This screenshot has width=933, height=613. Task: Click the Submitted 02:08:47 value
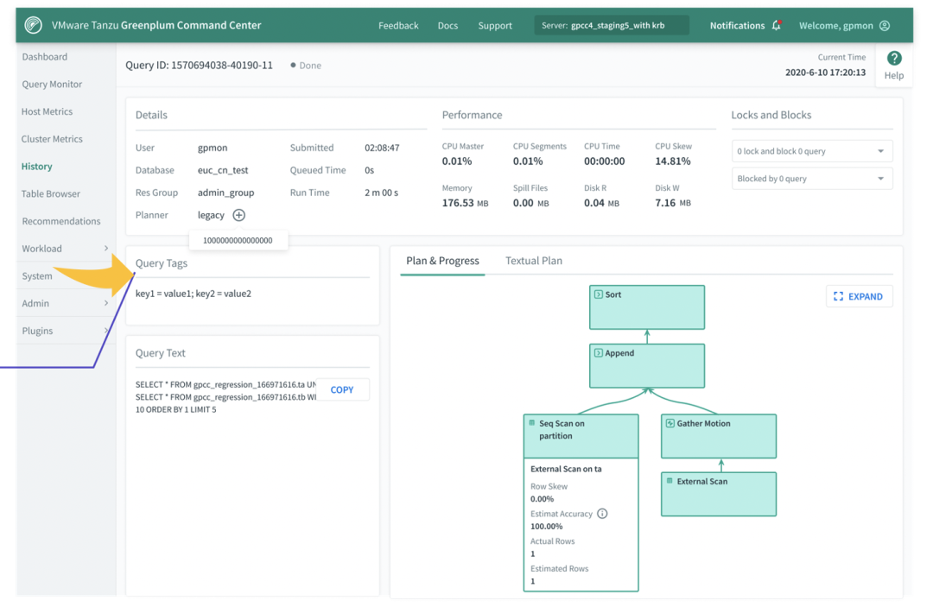tap(382, 148)
